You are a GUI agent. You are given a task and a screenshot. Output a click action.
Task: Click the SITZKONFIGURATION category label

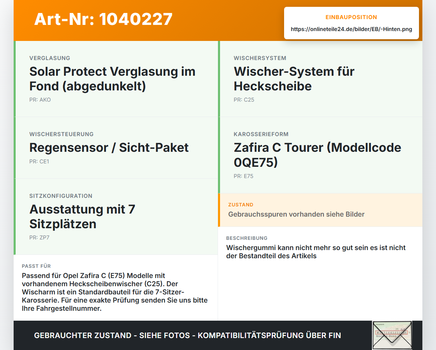click(x=61, y=196)
